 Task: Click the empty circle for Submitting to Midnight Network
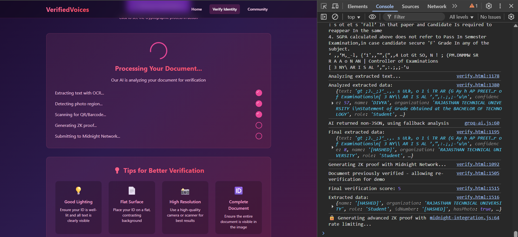pos(259,136)
